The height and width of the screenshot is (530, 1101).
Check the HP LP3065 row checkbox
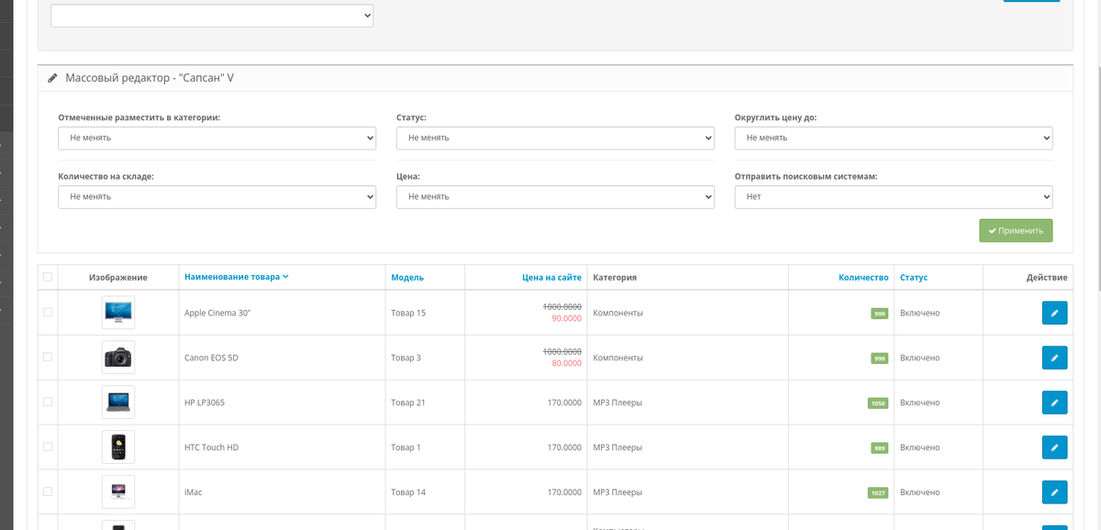(x=48, y=403)
